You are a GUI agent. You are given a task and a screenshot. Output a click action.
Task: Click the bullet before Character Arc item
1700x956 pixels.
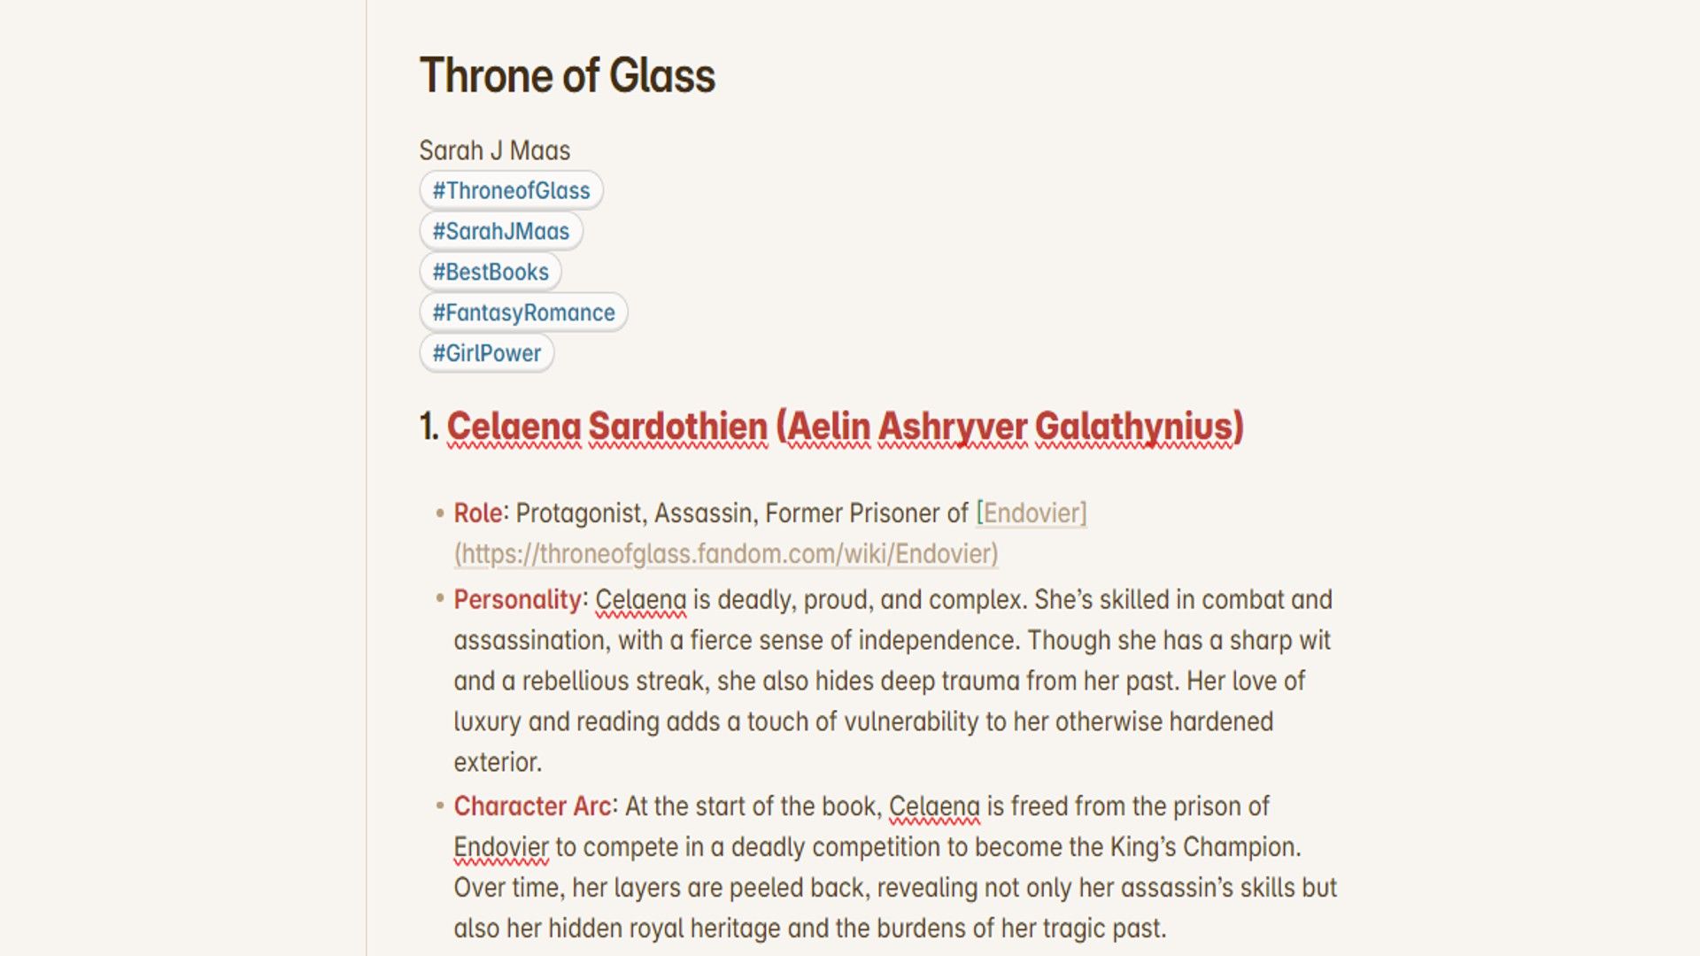pyautogui.click(x=440, y=806)
